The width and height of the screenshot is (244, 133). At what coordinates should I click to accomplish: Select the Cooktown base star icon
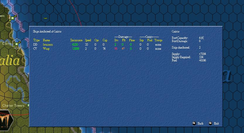point(12,18)
